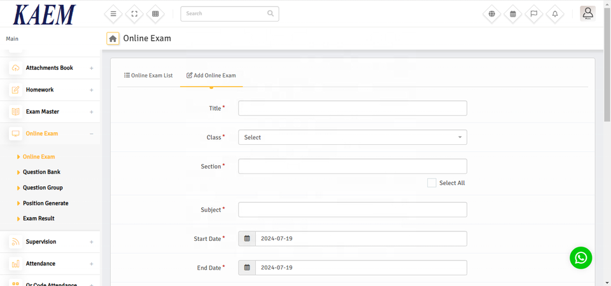
Task: Open the user profile avatar
Action: coord(587,13)
